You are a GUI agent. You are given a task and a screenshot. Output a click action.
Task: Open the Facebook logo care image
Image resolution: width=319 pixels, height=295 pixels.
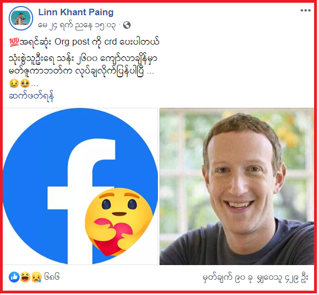pyautogui.click(x=80, y=186)
